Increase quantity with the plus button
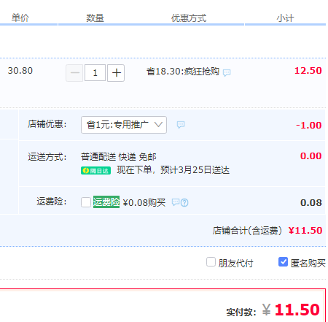 116,73
